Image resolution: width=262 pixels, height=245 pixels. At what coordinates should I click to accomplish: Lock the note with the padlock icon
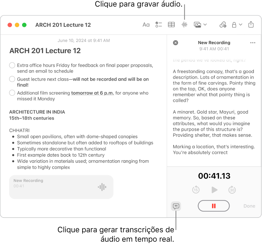point(234,25)
